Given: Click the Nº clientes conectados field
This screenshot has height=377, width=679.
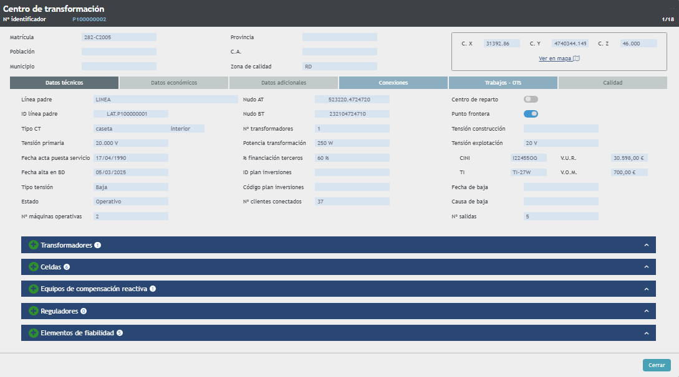Looking at the screenshot, I should [x=352, y=202].
